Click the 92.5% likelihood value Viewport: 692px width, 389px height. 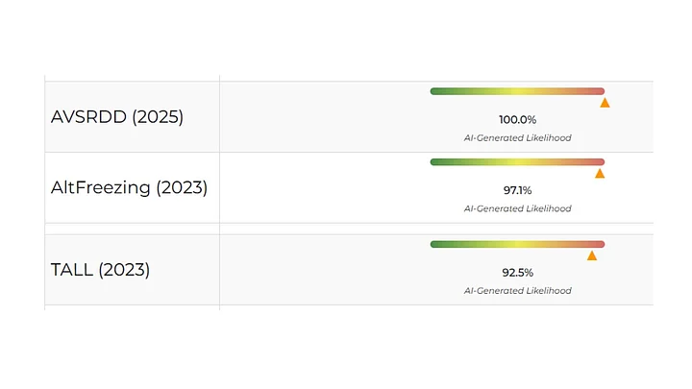pos(517,273)
